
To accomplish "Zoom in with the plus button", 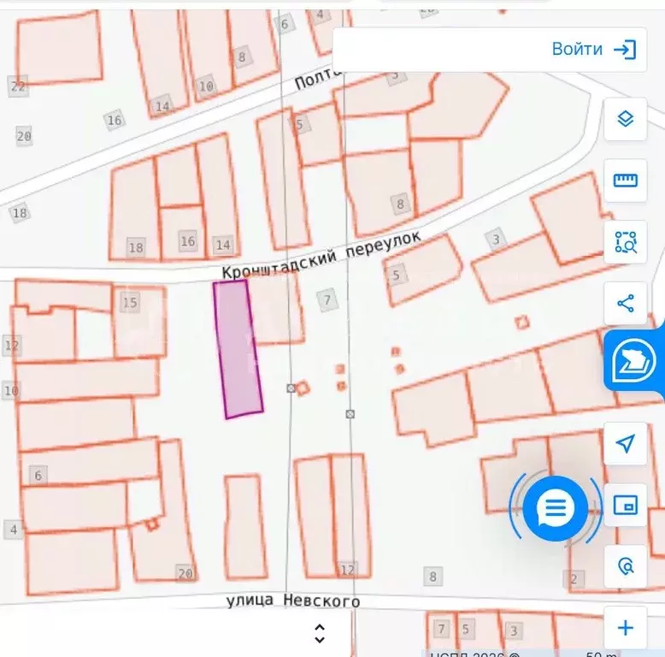I will coord(625,628).
